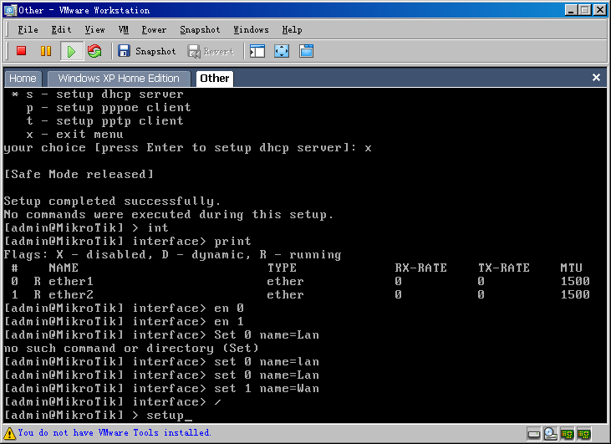
Task: Click the 'setup dhcp server' menu line
Action: pyautogui.click(x=98, y=94)
